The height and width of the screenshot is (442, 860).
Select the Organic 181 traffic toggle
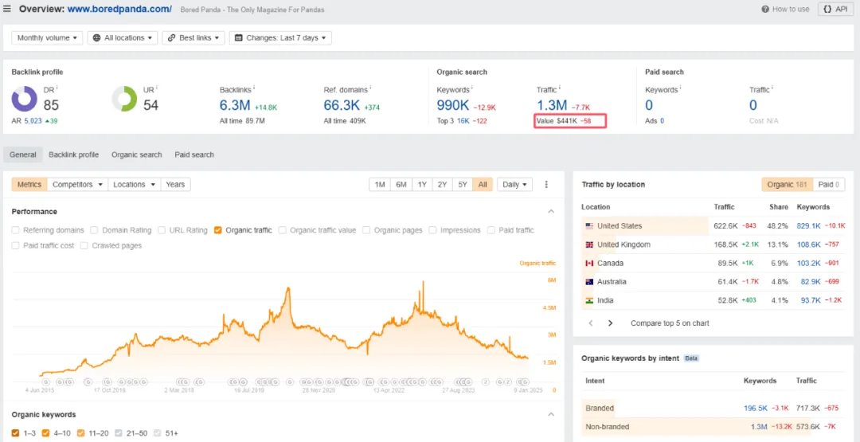click(787, 185)
